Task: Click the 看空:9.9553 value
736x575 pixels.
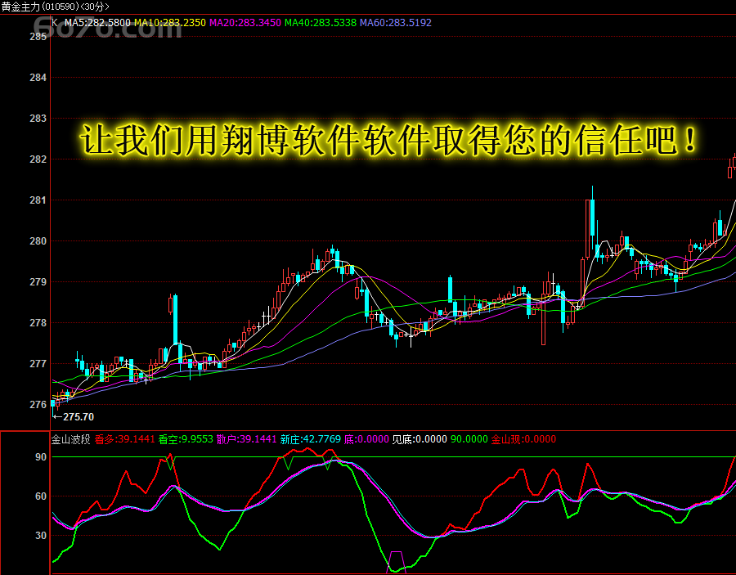Action: click(186, 439)
